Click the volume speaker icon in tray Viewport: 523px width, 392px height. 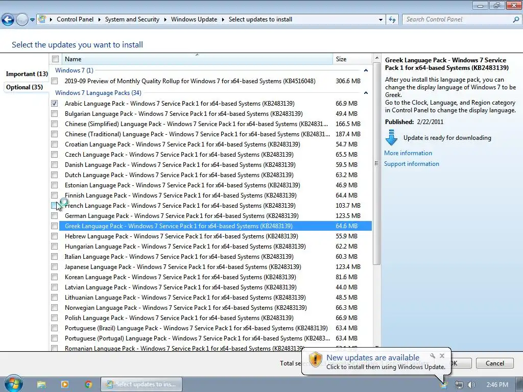point(471,385)
